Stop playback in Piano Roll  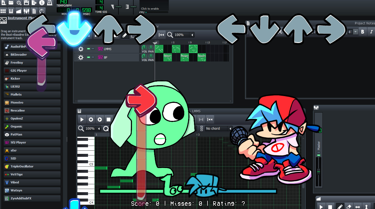[x=108, y=119]
